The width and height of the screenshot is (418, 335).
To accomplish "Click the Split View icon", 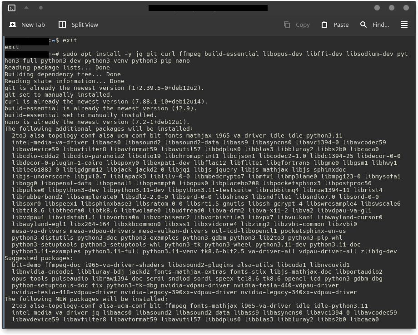I will [x=62, y=25].
